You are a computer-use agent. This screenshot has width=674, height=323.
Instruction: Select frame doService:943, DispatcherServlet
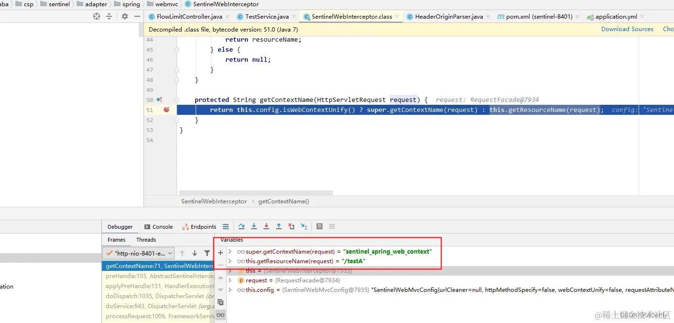(158, 306)
